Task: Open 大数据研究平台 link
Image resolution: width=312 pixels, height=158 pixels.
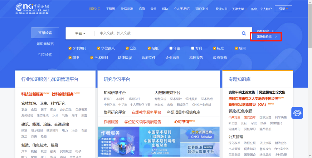Action: (x=167, y=93)
